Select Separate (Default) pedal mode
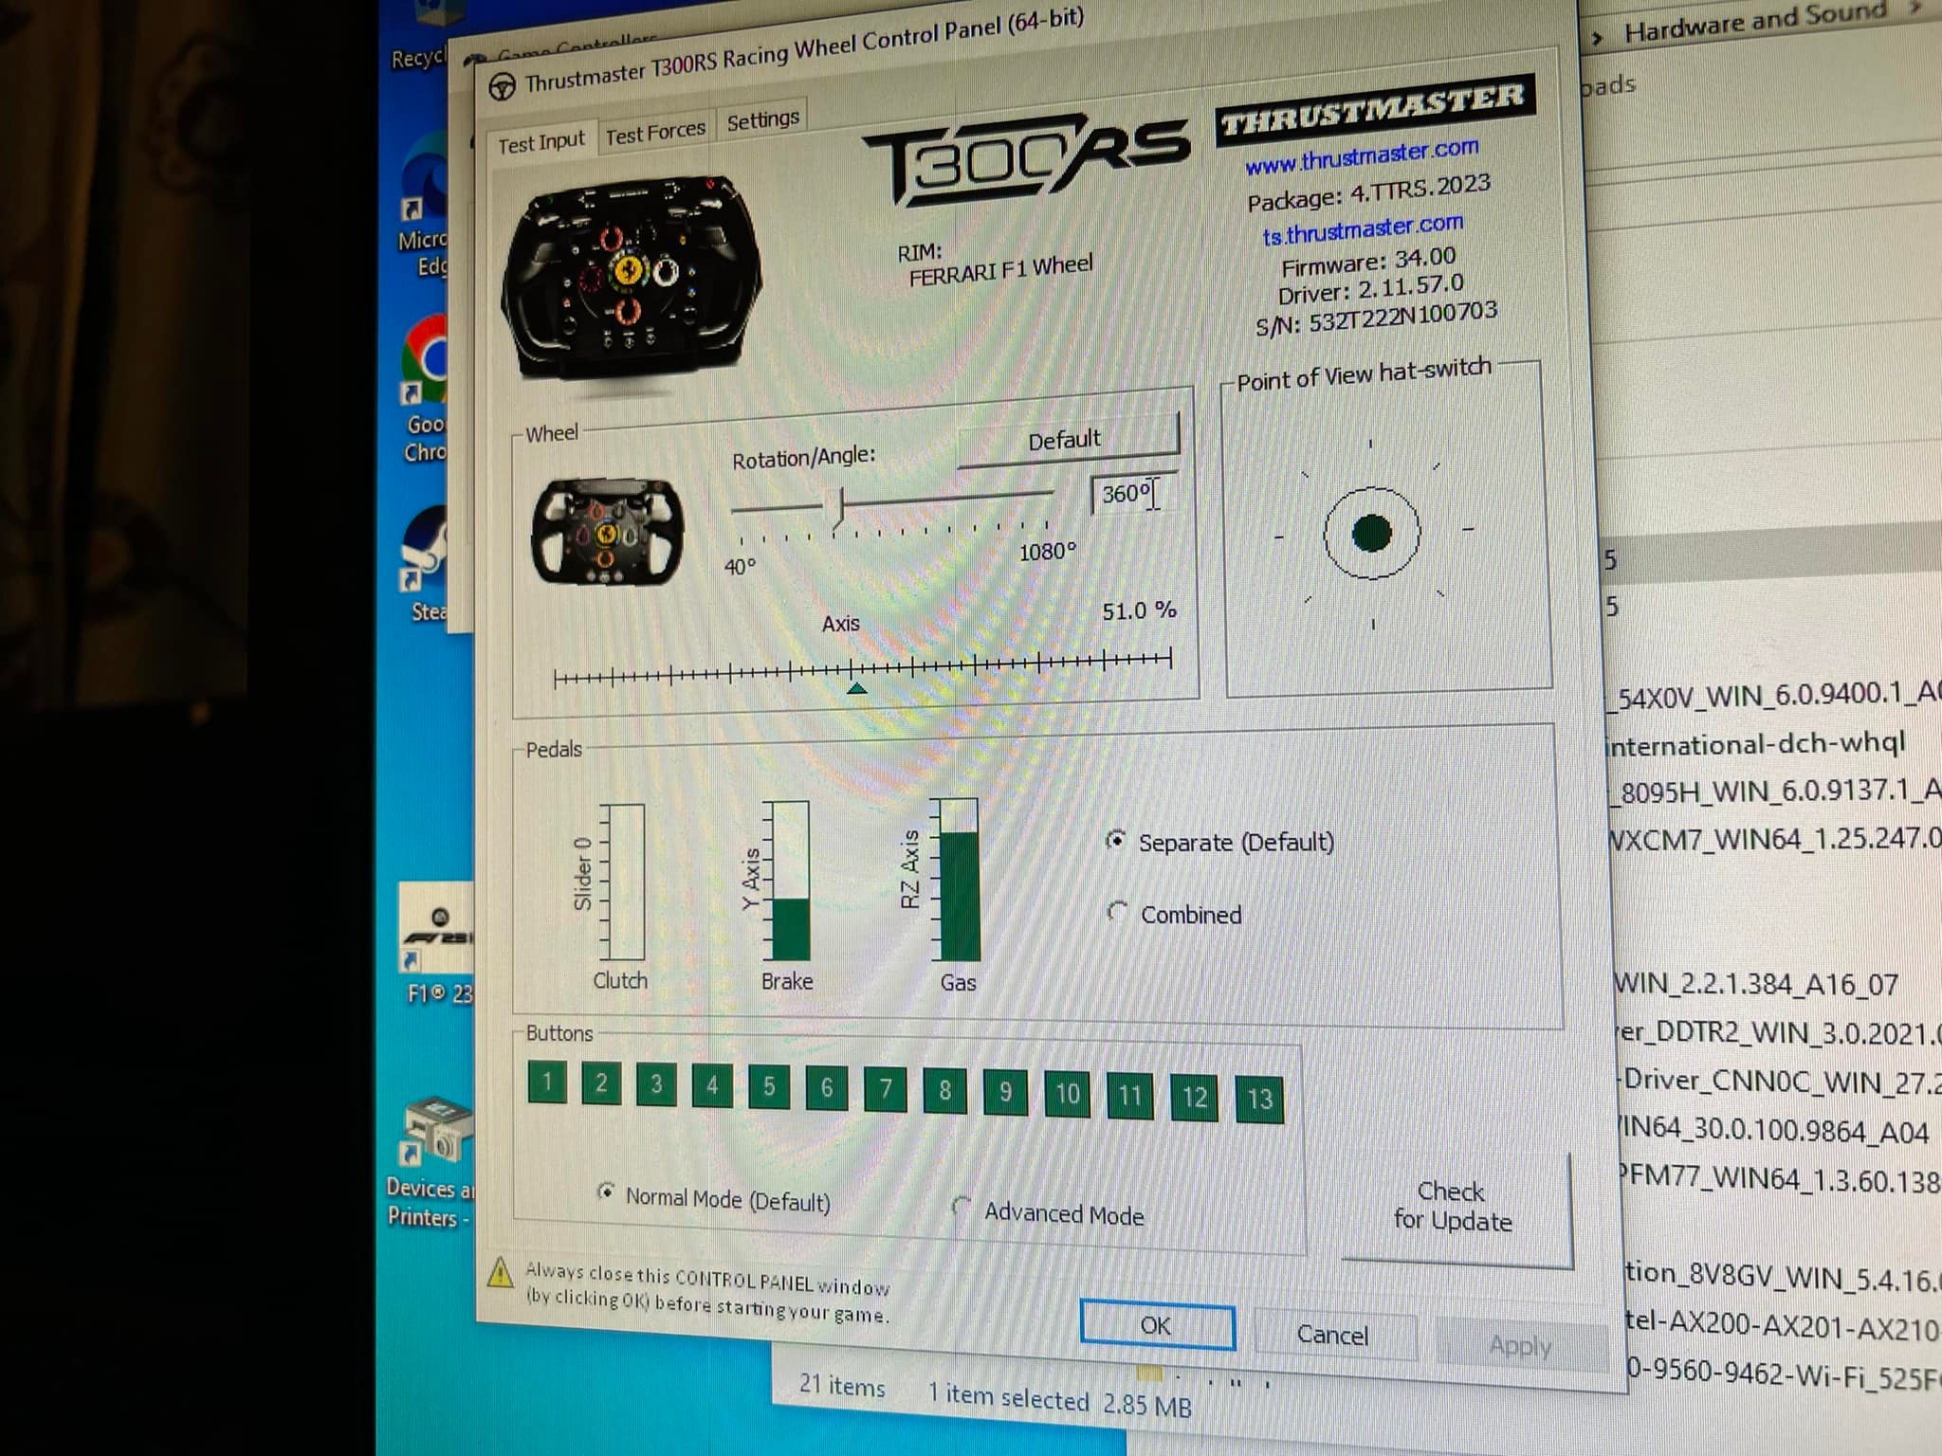This screenshot has width=1942, height=1456. (x=1220, y=842)
